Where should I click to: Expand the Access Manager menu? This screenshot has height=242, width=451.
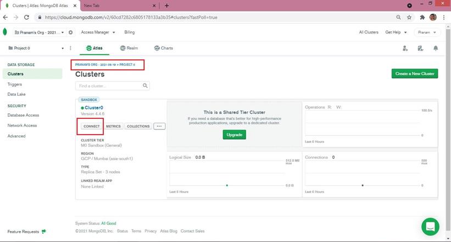pyautogui.click(x=98, y=32)
